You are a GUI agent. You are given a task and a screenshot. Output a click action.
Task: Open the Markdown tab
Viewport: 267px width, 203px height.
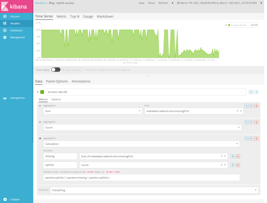coord(105,16)
